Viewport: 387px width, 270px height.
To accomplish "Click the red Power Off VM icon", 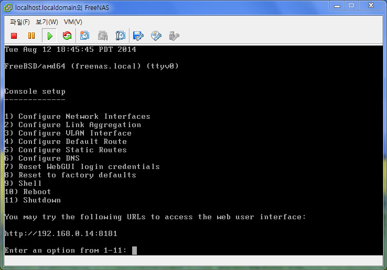I will coord(14,36).
